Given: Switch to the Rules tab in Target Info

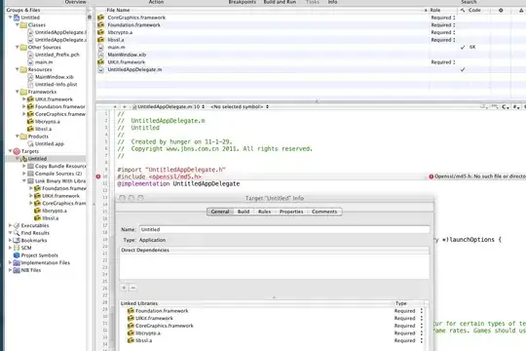Looking at the screenshot, I should pyautogui.click(x=264, y=212).
